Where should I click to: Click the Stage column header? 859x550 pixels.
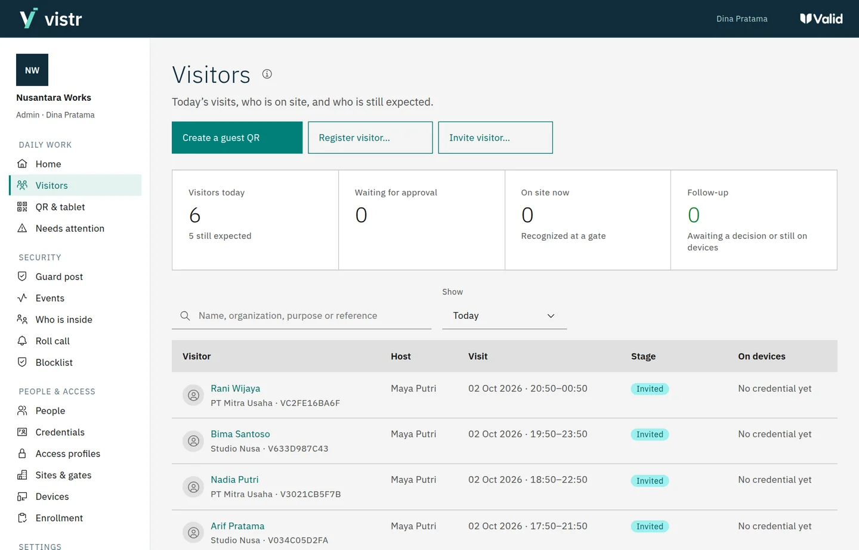(x=643, y=356)
